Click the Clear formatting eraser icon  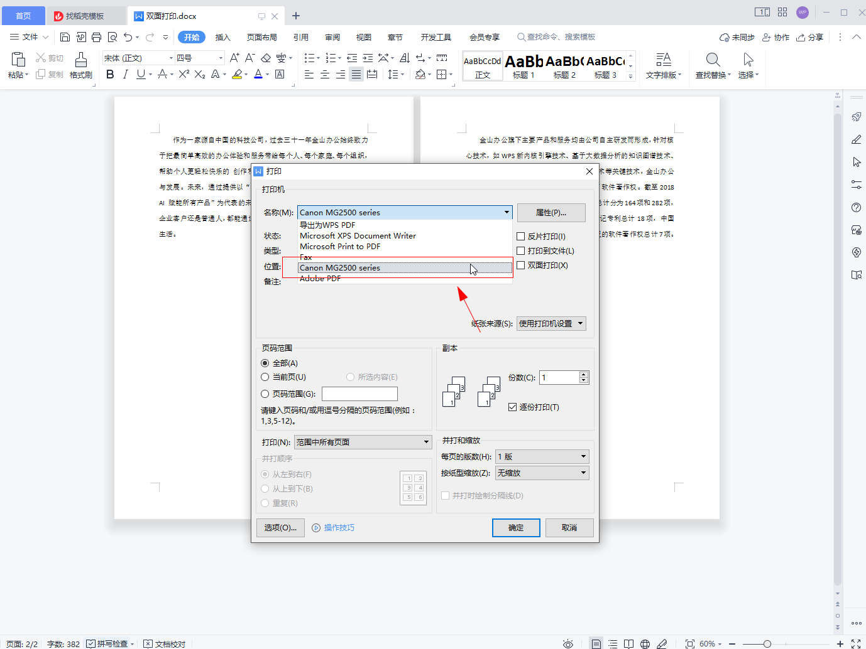coord(266,58)
